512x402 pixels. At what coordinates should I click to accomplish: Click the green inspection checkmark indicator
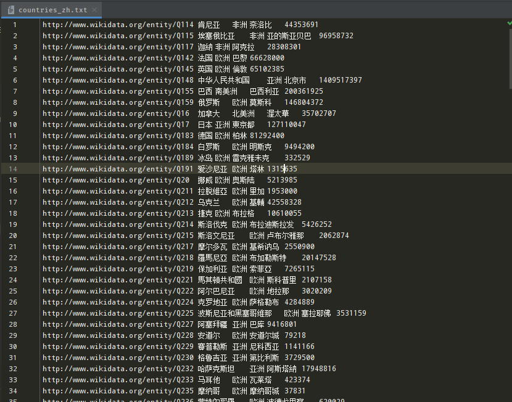click(x=509, y=23)
